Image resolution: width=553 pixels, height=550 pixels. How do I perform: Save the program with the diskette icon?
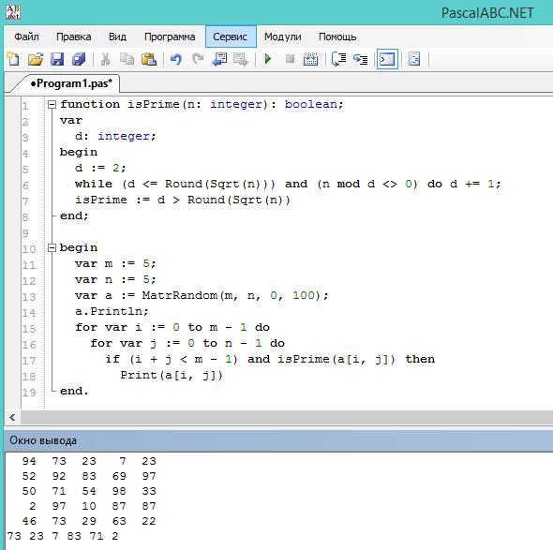57,59
